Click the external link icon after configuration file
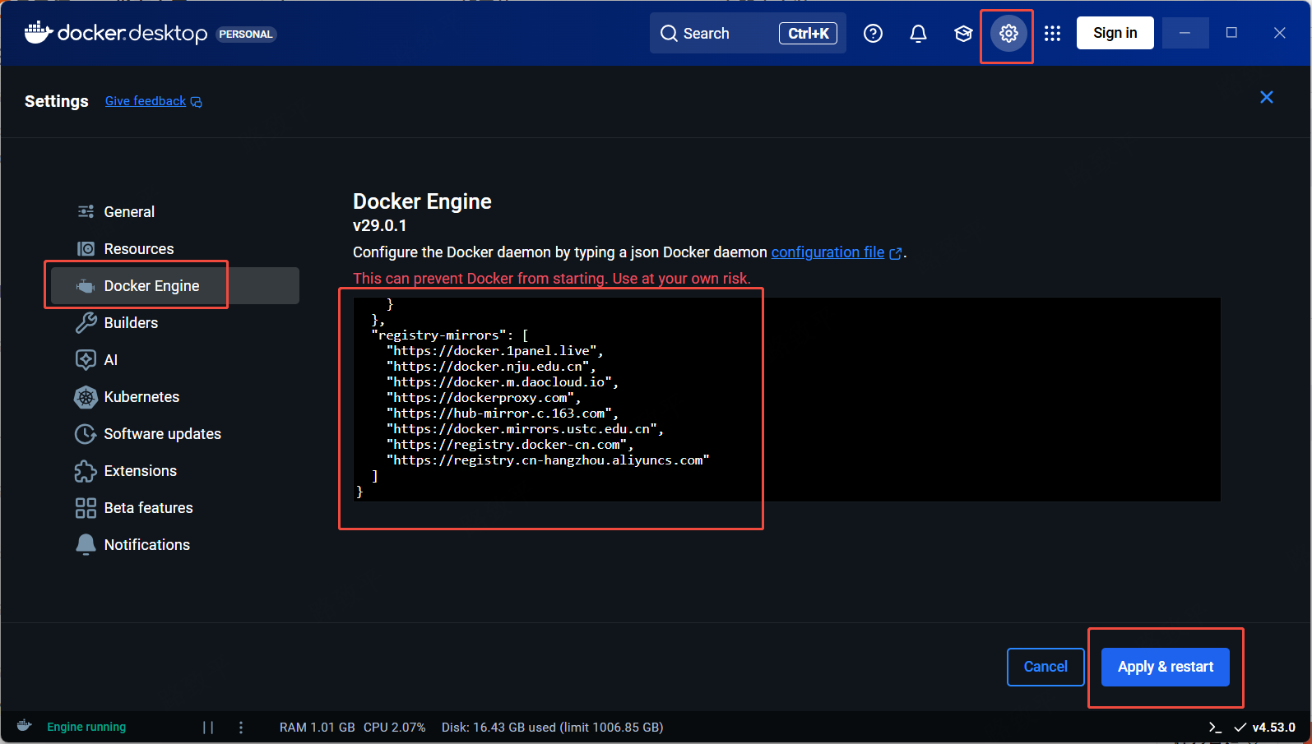This screenshot has height=744, width=1312. pyautogui.click(x=896, y=253)
